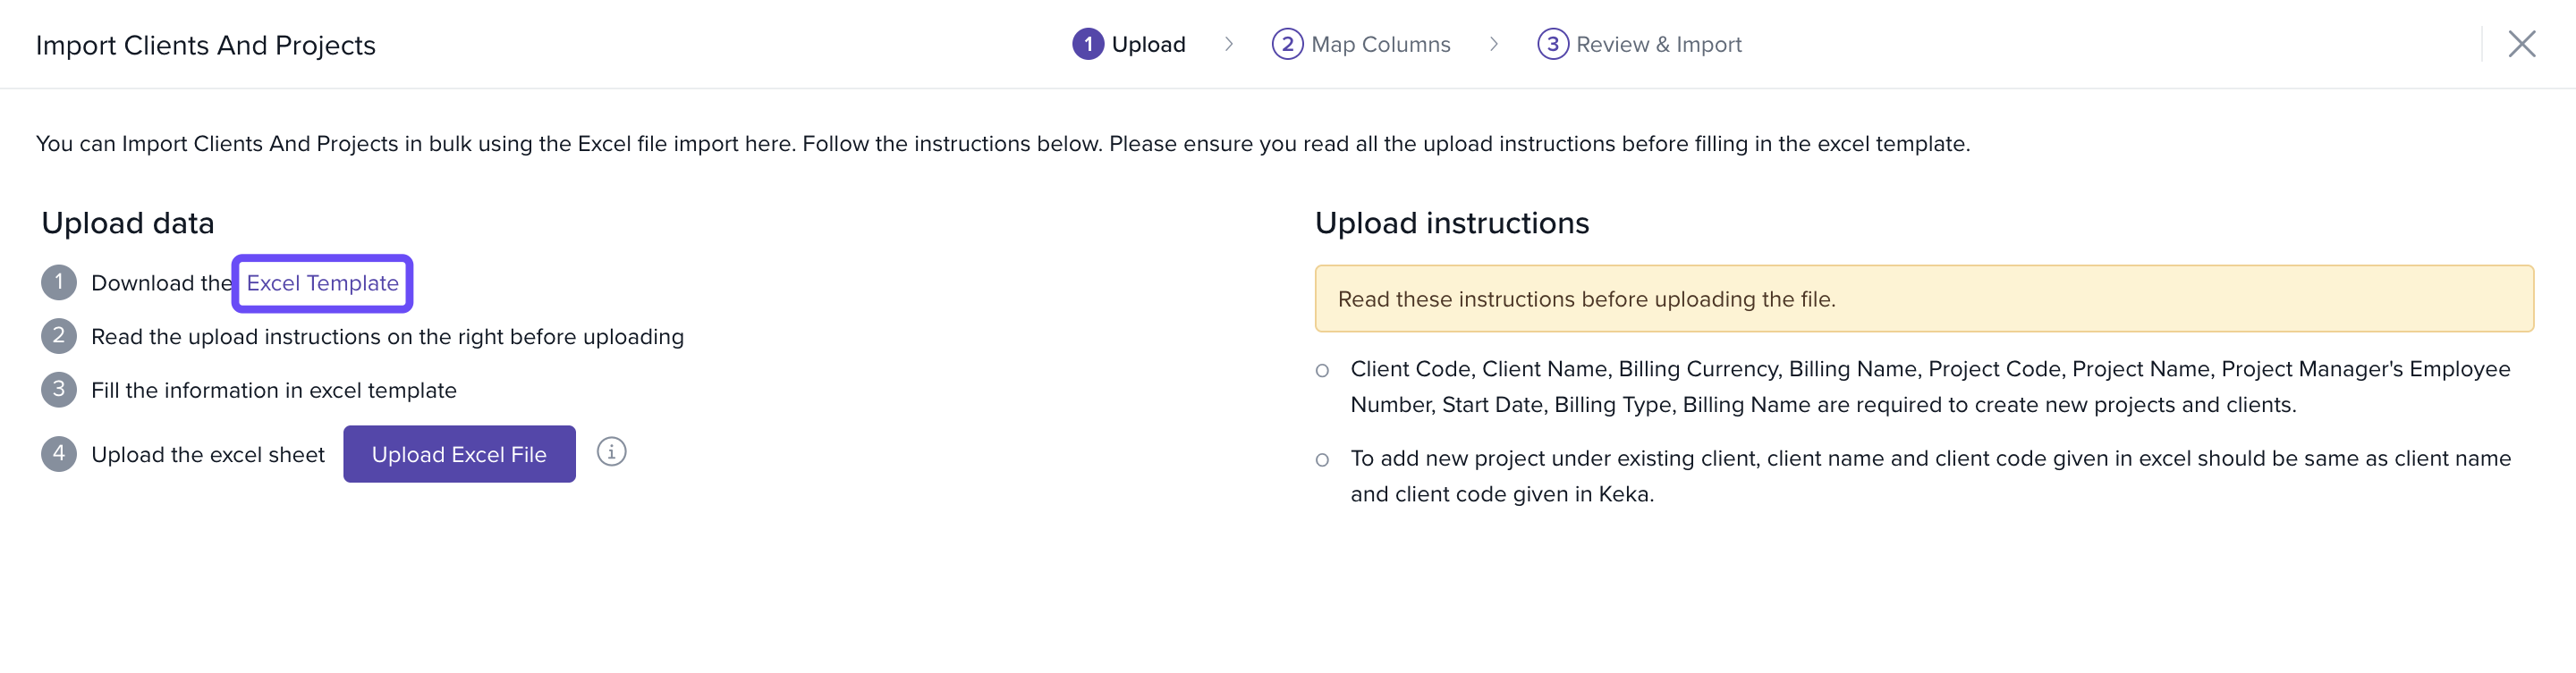Open the Review & Import step label
The width and height of the screenshot is (2576, 673).
pos(1658,44)
